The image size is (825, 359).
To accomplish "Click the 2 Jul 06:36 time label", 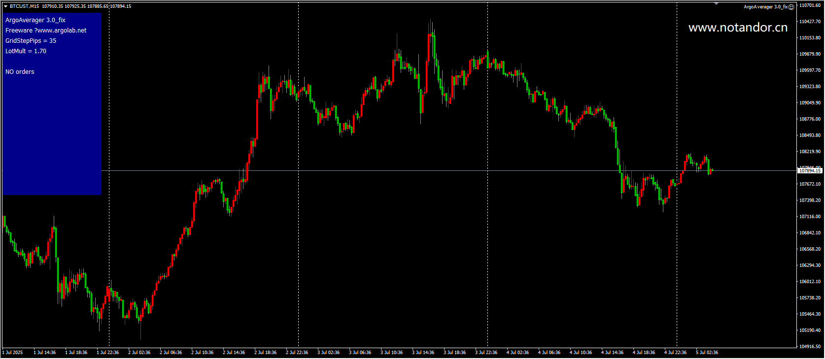I will 171,353.
